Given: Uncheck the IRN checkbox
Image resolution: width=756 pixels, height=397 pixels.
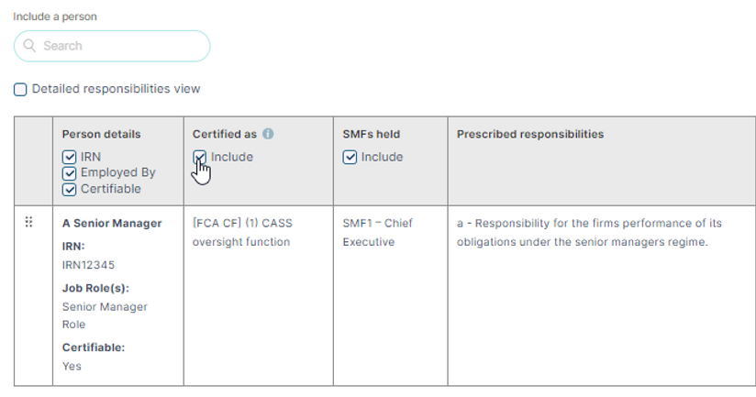Looking at the screenshot, I should pos(69,157).
